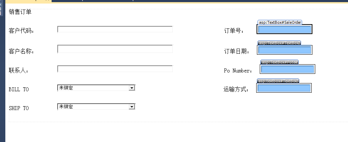The width and height of the screenshot is (348, 142).
Task: Click the asp:TextBox#Potext designer tag
Action: [279, 62]
